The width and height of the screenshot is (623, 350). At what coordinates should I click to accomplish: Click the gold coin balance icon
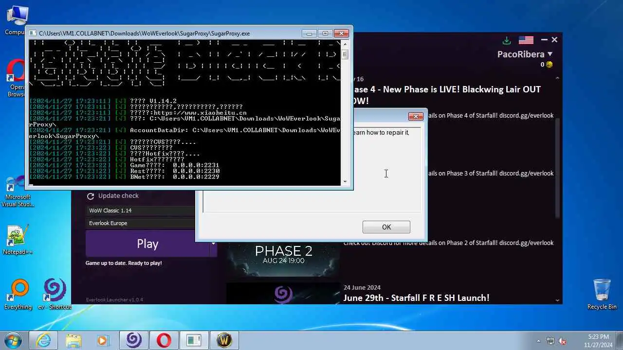click(x=550, y=65)
